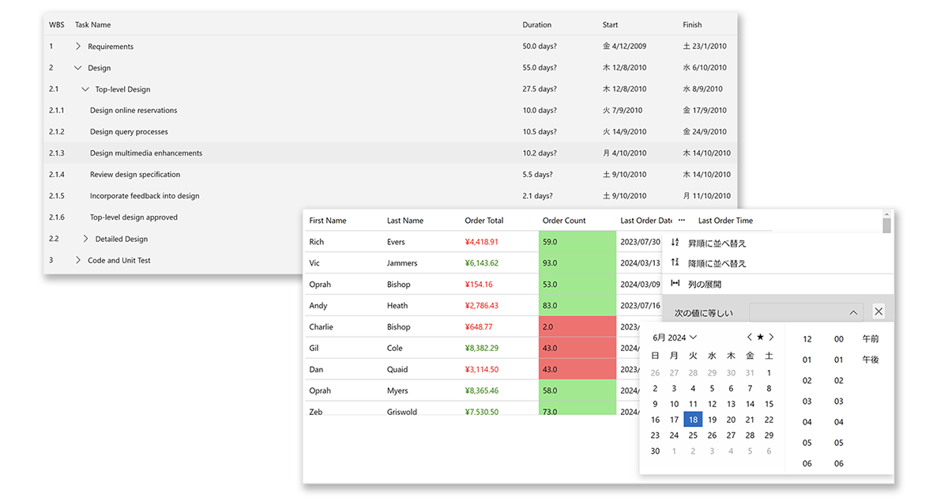Go to the next month in the calendar
This screenshot has width=948, height=498.
(x=772, y=338)
